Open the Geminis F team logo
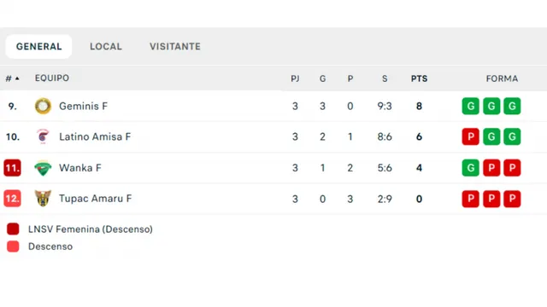The width and height of the screenshot is (547, 307). click(43, 106)
